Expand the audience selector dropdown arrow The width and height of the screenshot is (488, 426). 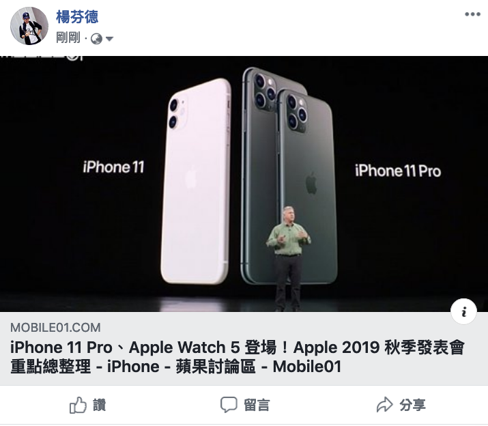109,39
